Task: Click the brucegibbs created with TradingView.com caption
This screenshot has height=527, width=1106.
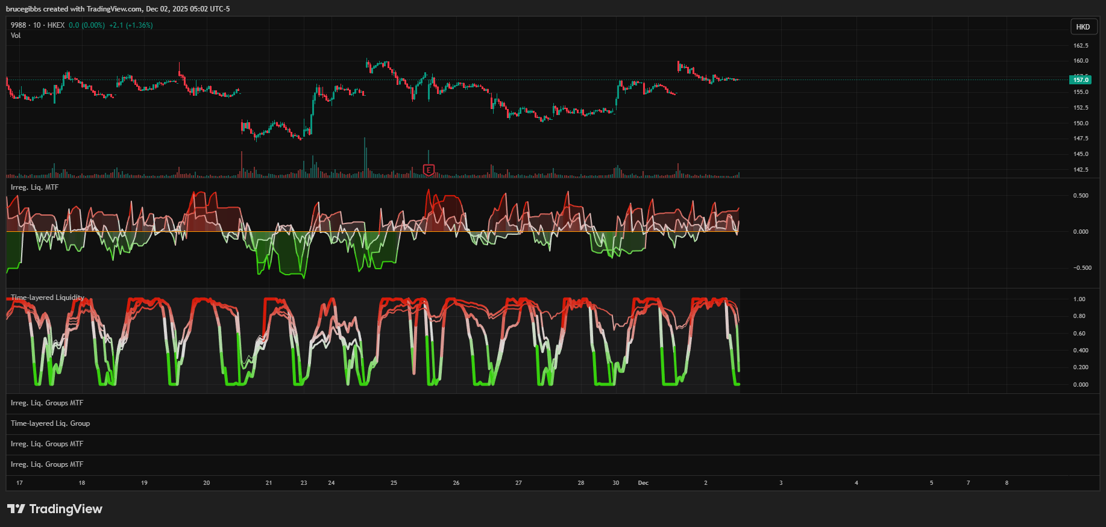Action: click(118, 9)
